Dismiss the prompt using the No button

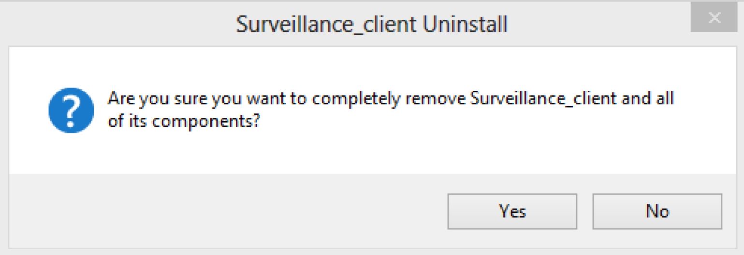[657, 211]
